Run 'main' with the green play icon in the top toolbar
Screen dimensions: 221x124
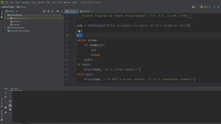214,7
